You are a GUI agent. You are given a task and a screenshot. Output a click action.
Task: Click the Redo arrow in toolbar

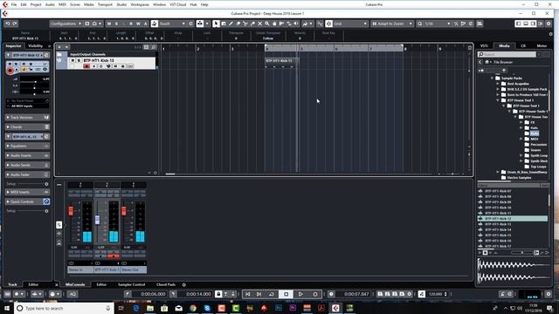(x=15, y=24)
